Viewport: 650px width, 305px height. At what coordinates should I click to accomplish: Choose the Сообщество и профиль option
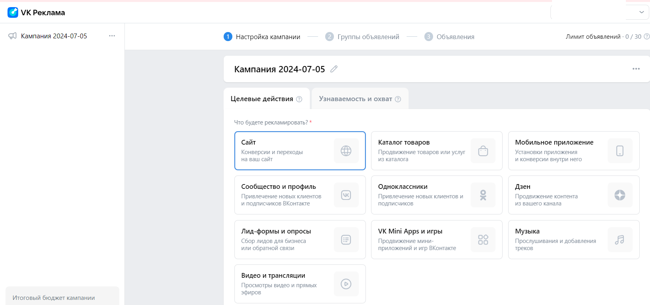[300, 195]
